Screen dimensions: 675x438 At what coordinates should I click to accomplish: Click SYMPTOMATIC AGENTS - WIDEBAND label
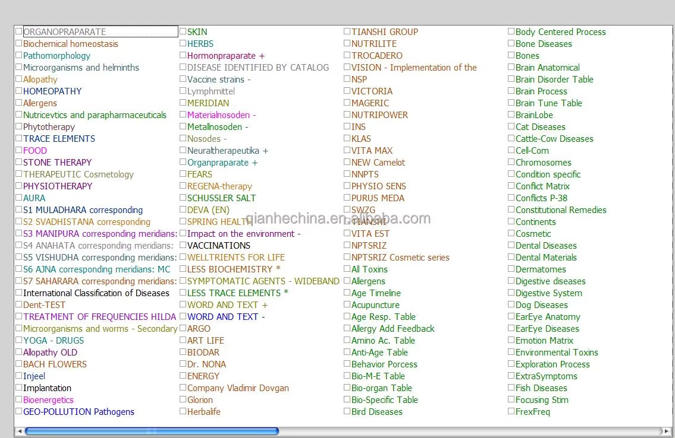[x=263, y=281]
